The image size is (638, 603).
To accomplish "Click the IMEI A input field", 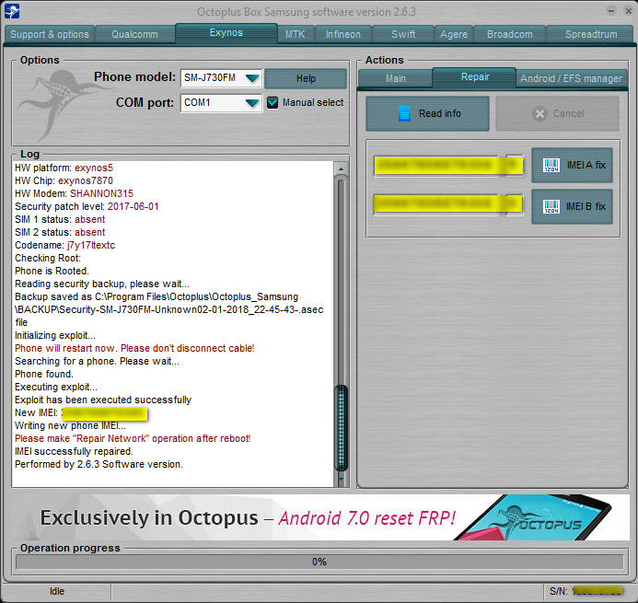I will [436, 166].
